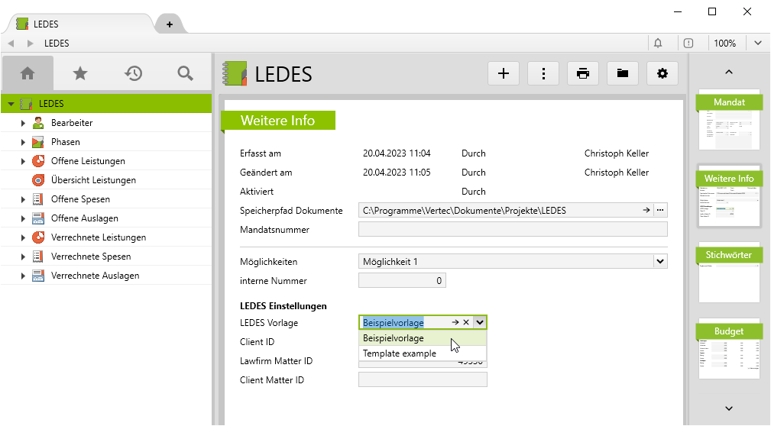The width and height of the screenshot is (771, 426).
Task: Click the plus button to add new entry
Action: point(504,73)
